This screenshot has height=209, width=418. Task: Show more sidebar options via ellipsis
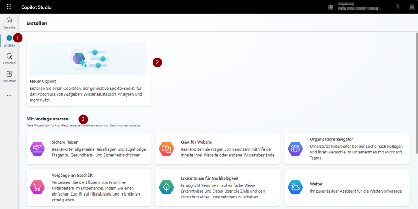click(9, 95)
